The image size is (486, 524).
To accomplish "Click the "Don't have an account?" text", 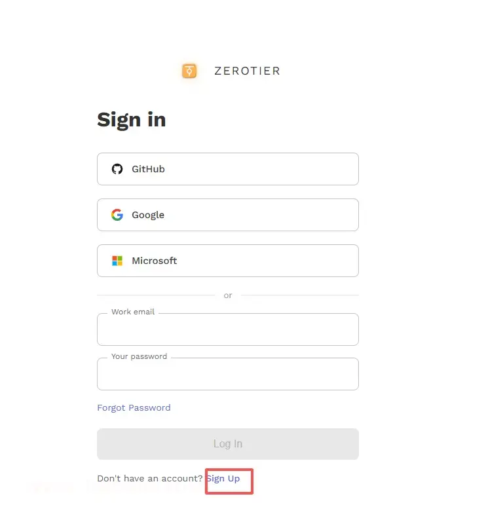I will coord(149,479).
